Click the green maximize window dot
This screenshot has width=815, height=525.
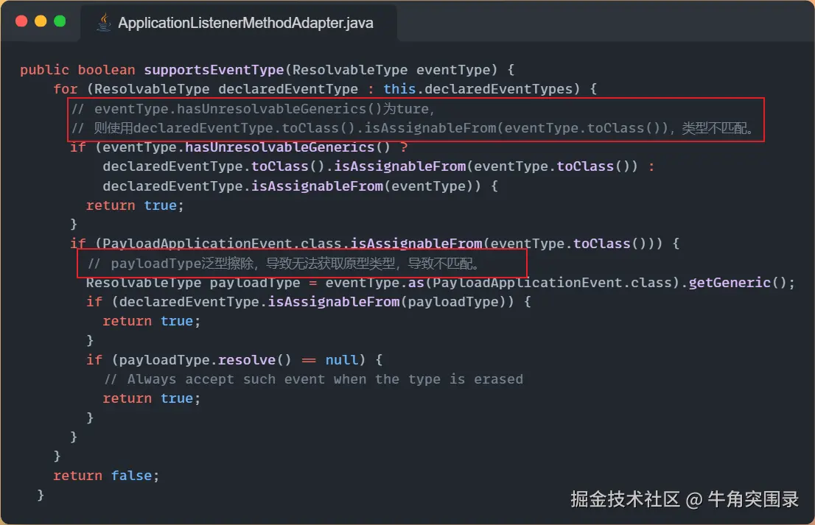(x=60, y=21)
